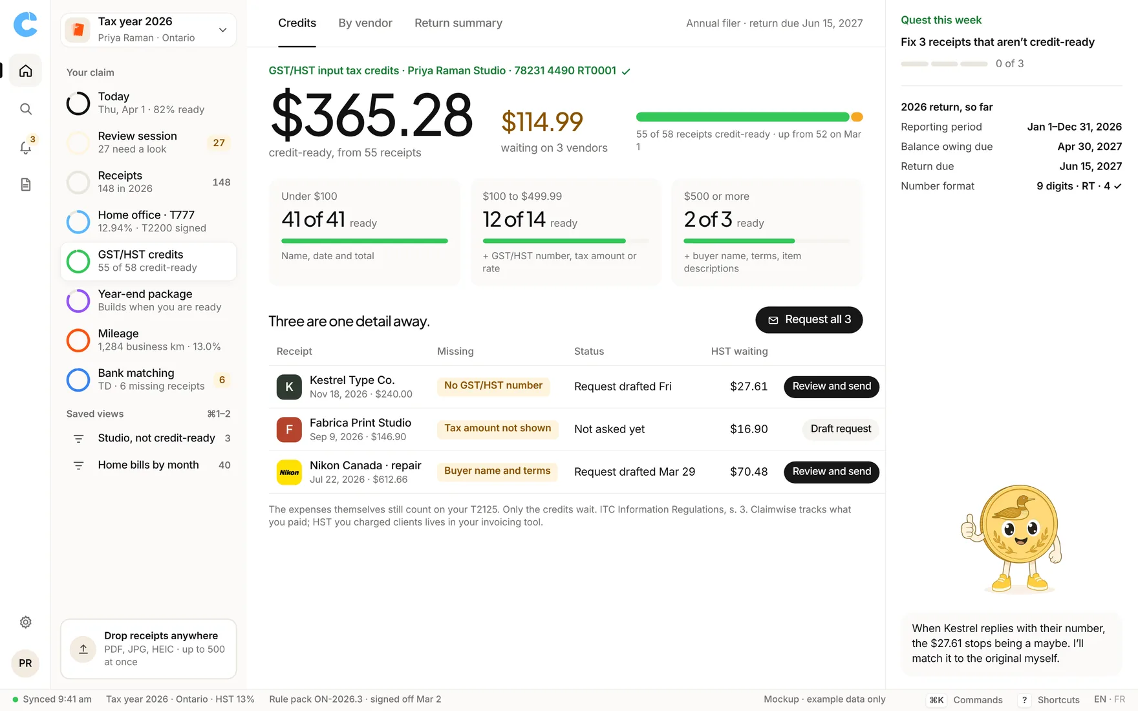Click the Claimwise logo
This screenshot has height=711, width=1138.
tap(25, 25)
